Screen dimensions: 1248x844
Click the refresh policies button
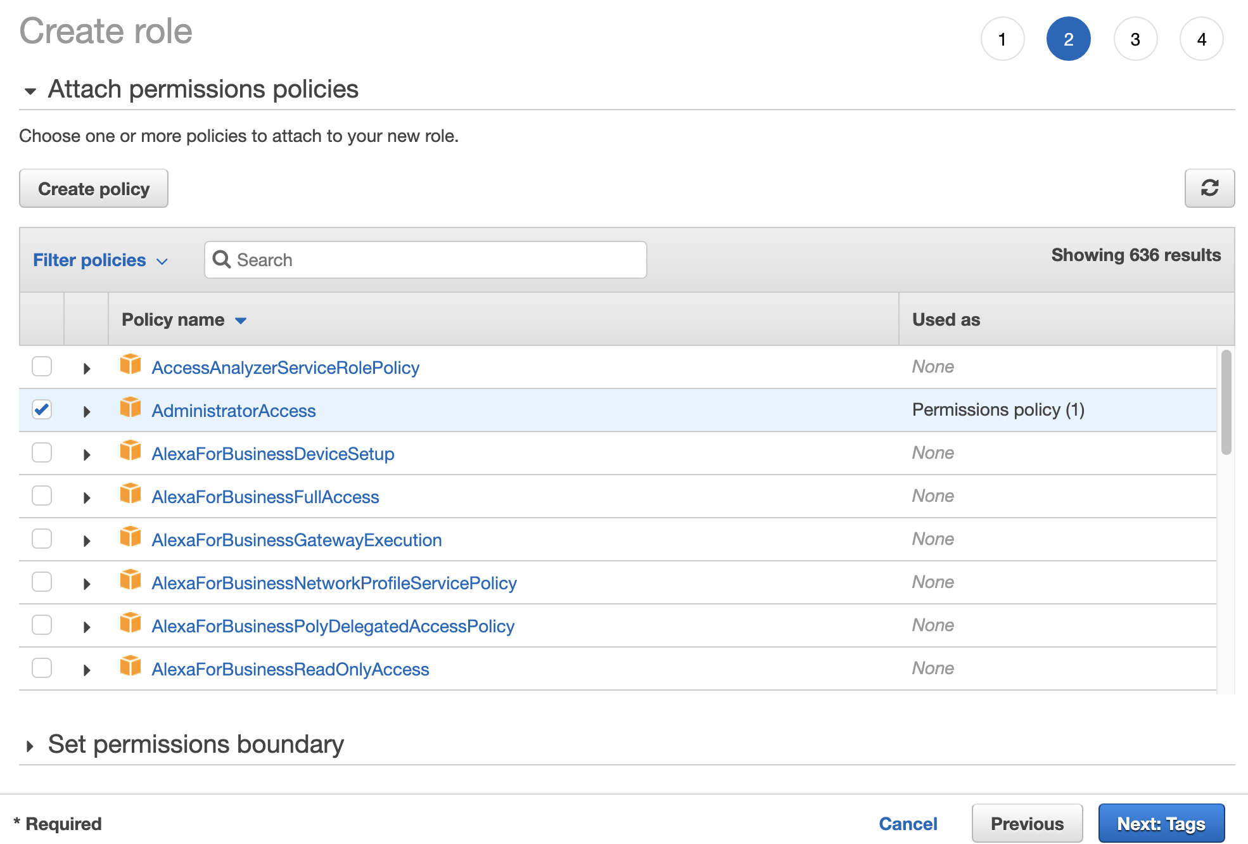1211,188
